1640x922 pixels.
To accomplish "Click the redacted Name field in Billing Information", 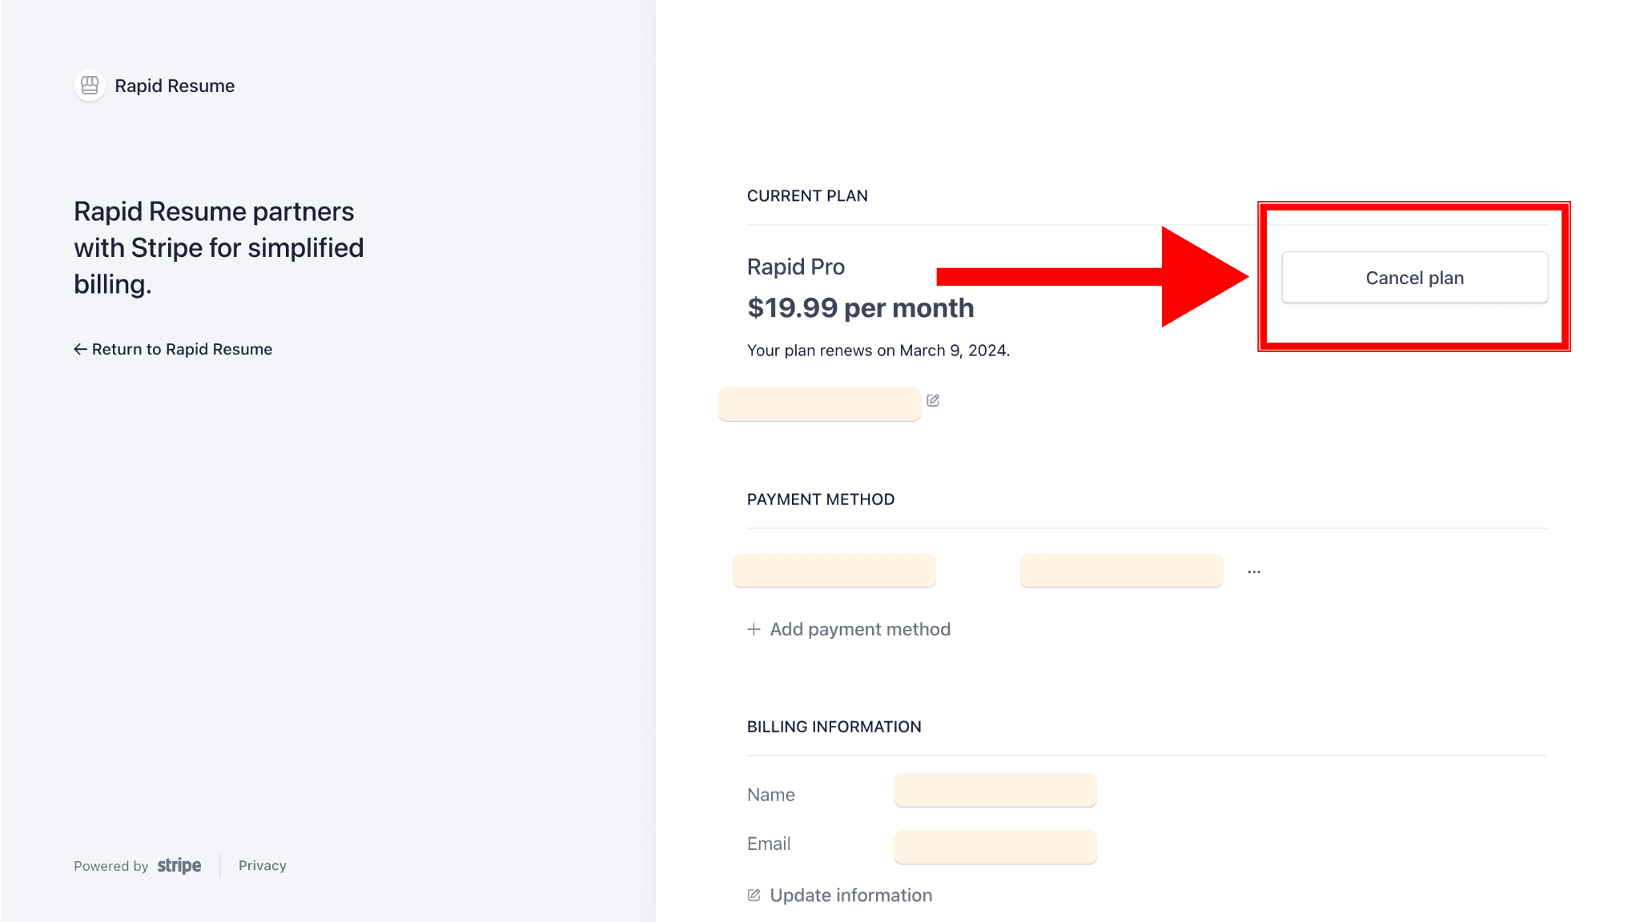I will pyautogui.click(x=995, y=790).
